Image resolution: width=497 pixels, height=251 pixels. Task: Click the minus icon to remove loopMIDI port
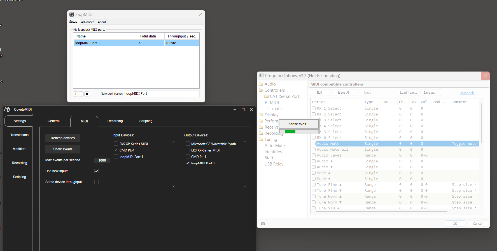(81, 94)
